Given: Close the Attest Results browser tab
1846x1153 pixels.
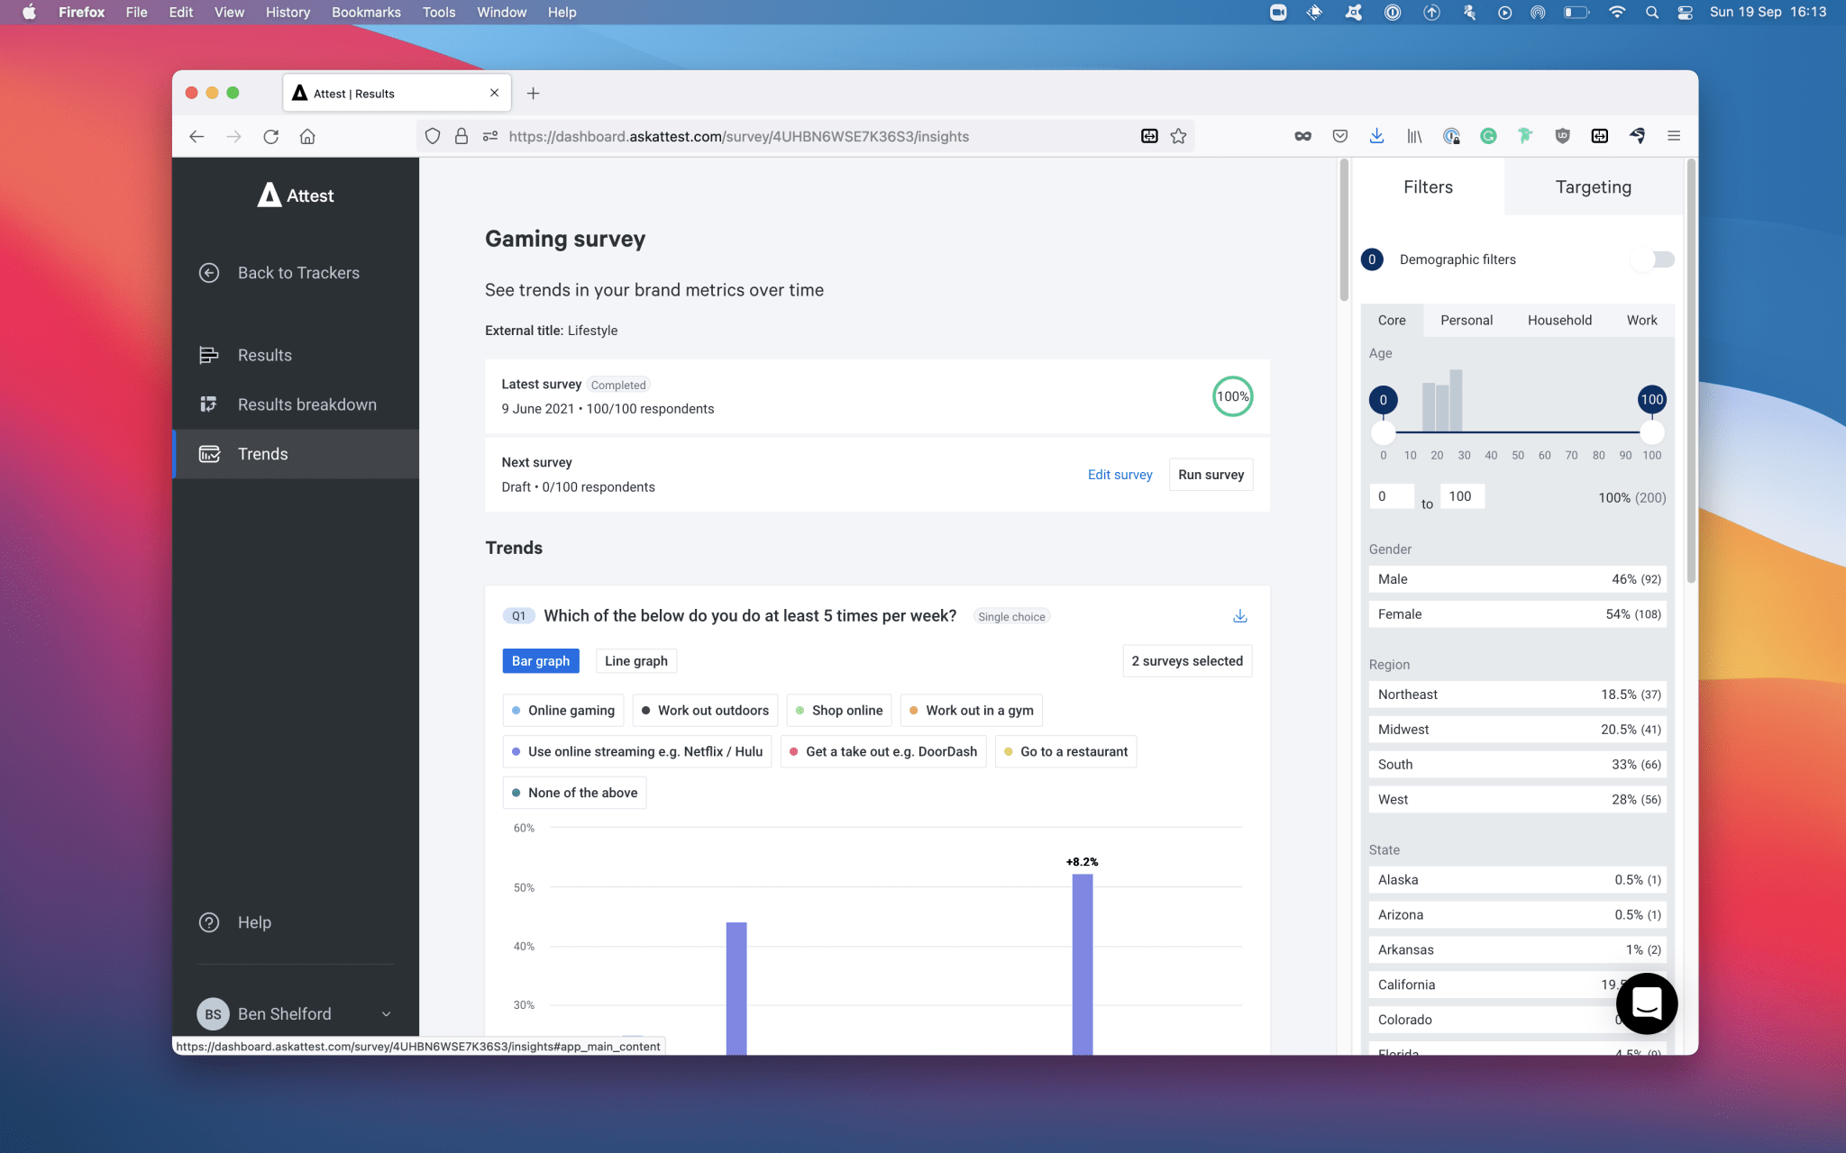Looking at the screenshot, I should pos(494,93).
